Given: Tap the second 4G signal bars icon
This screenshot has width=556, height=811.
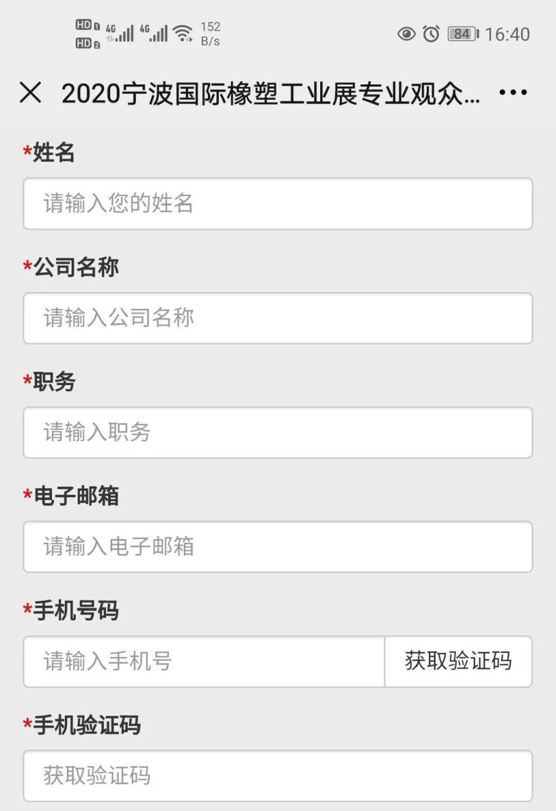Looking at the screenshot, I should (x=153, y=32).
